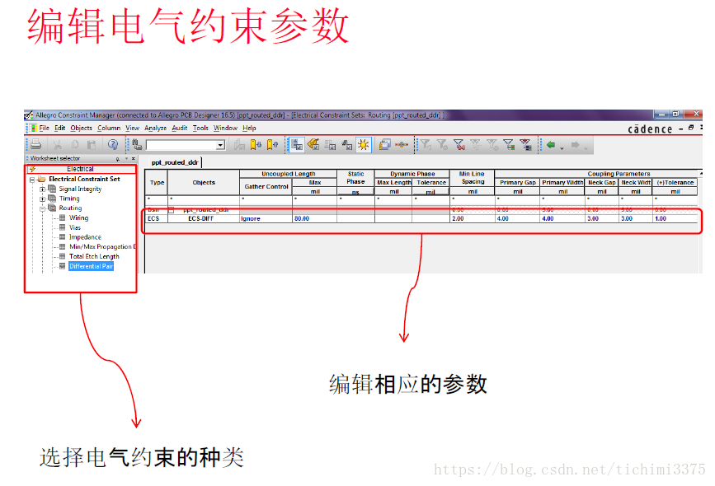Screen dimensions: 715x486
Task: Click the Cut scissors icon
Action: tap(58, 145)
